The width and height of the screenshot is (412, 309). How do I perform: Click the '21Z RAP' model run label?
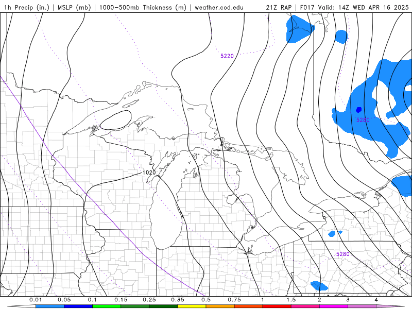click(279, 7)
